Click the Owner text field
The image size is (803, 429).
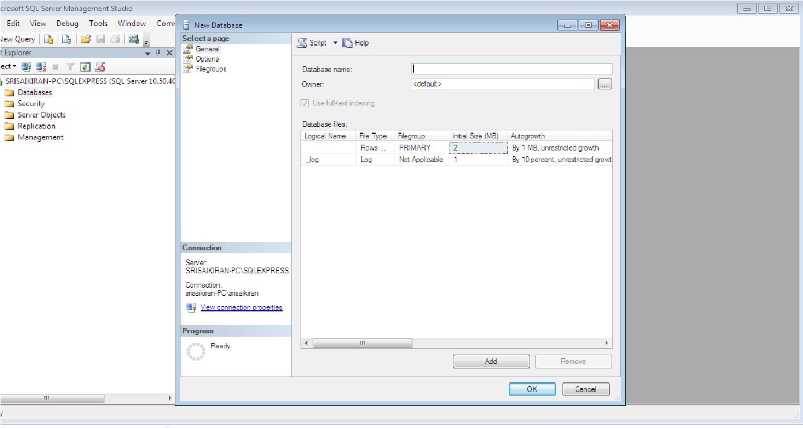[x=502, y=84]
